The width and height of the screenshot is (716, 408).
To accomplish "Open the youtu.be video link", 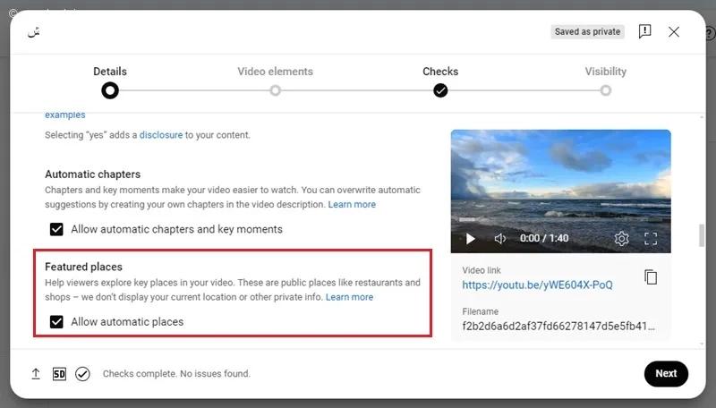I will tap(537, 285).
